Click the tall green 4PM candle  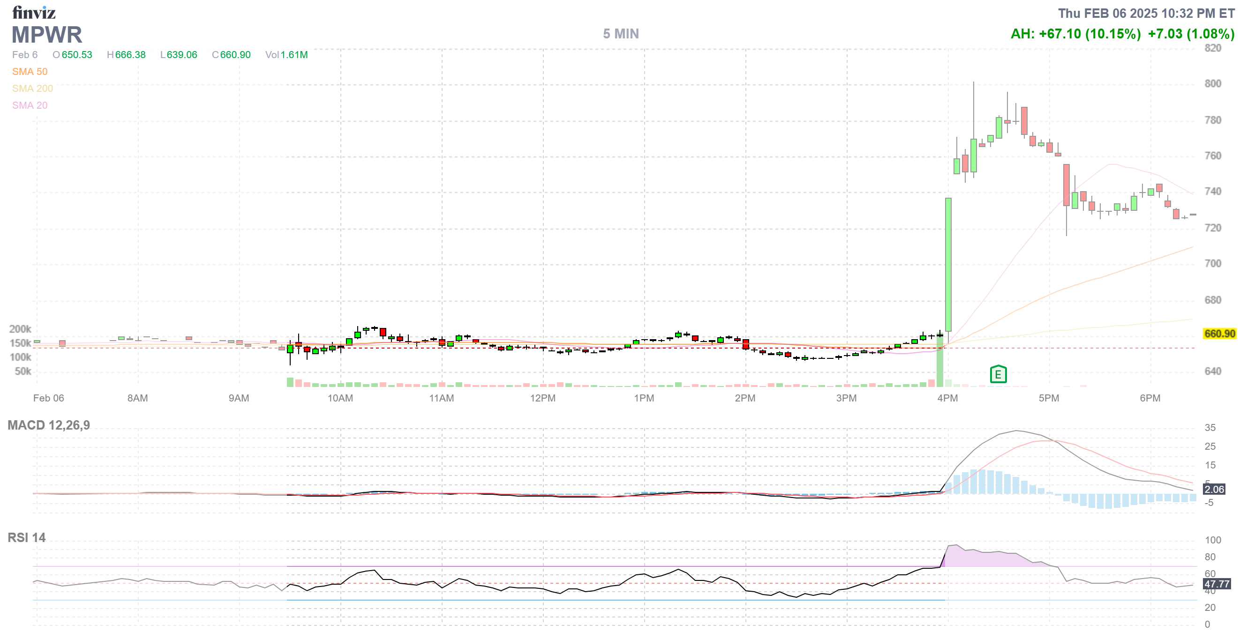pyautogui.click(x=948, y=264)
